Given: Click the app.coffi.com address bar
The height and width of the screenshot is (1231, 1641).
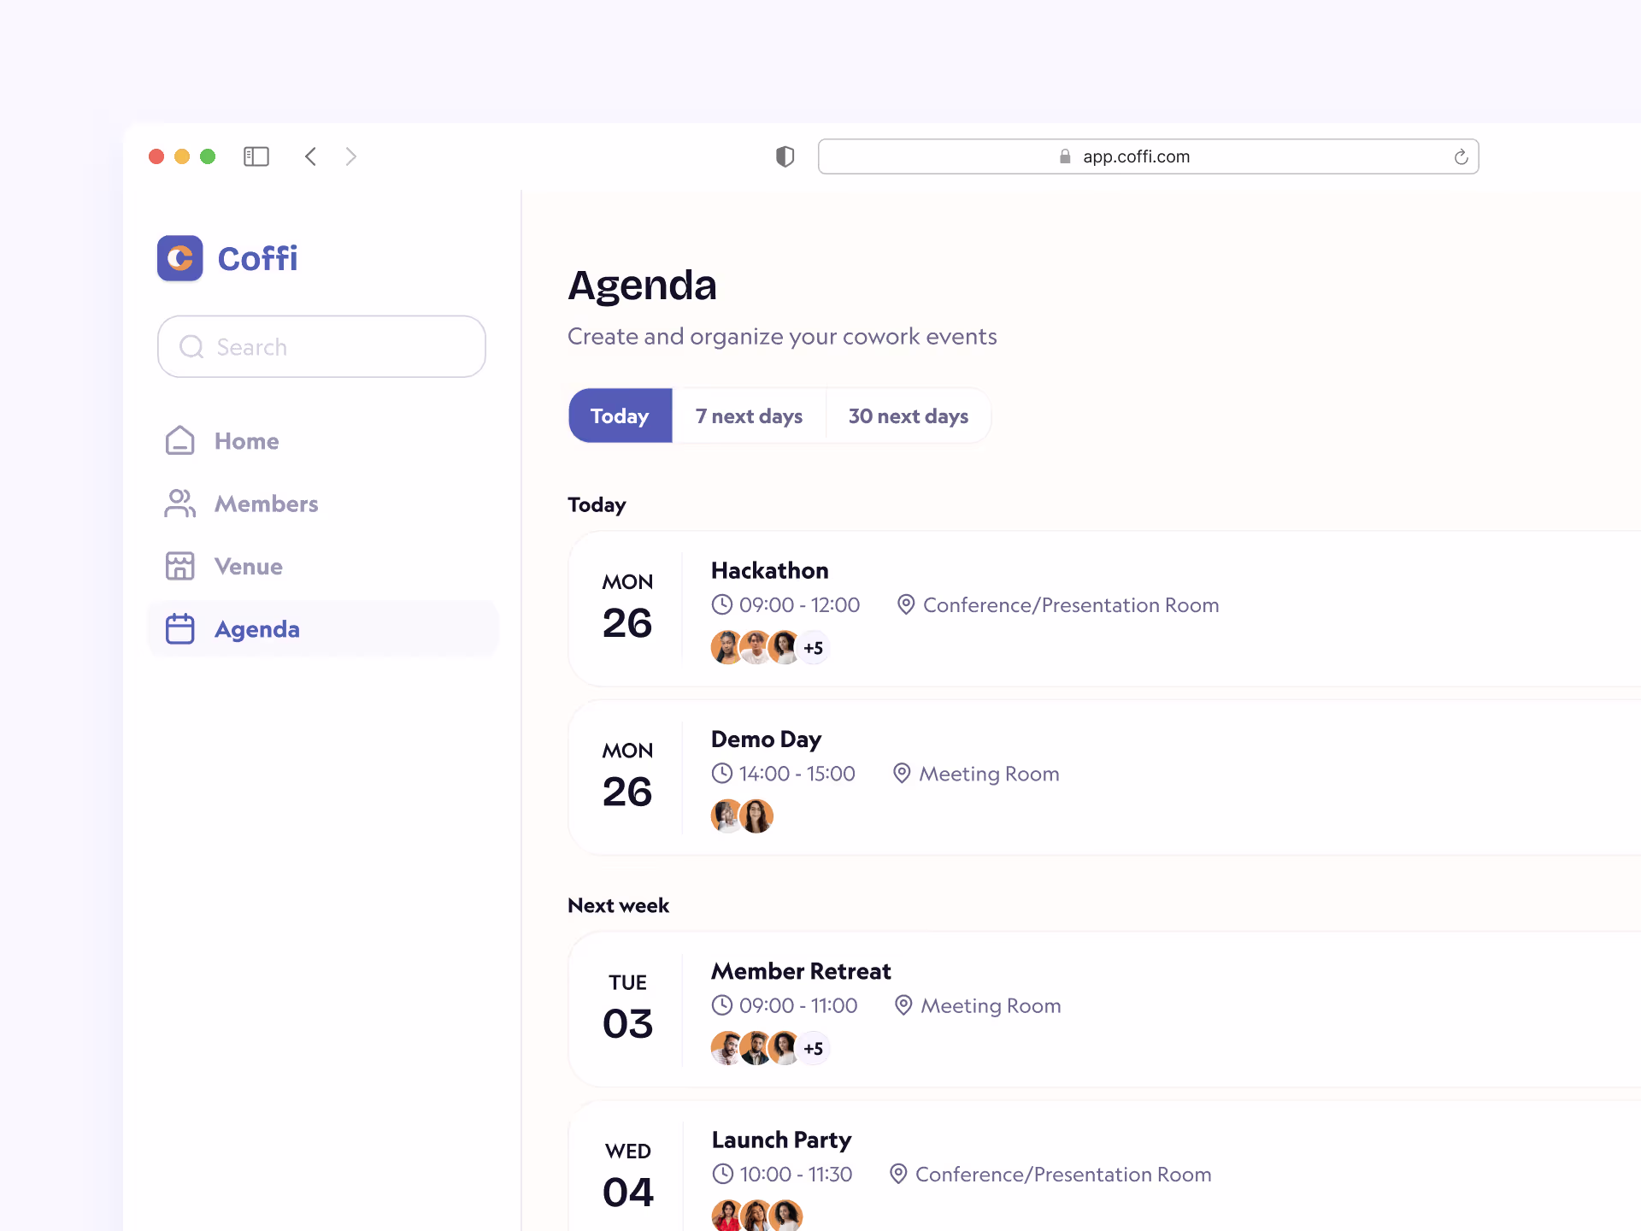Looking at the screenshot, I should 1135,156.
